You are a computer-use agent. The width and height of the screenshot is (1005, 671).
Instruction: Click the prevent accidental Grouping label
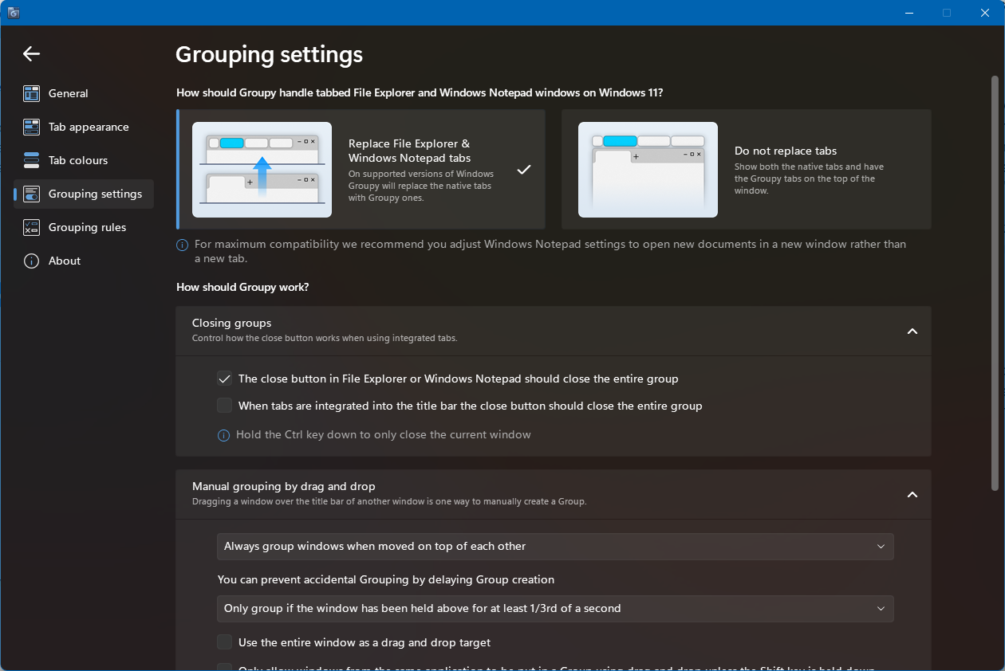pyautogui.click(x=386, y=579)
